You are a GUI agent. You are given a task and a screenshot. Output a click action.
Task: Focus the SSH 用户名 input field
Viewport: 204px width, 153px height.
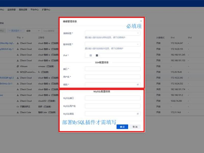coord(112,77)
